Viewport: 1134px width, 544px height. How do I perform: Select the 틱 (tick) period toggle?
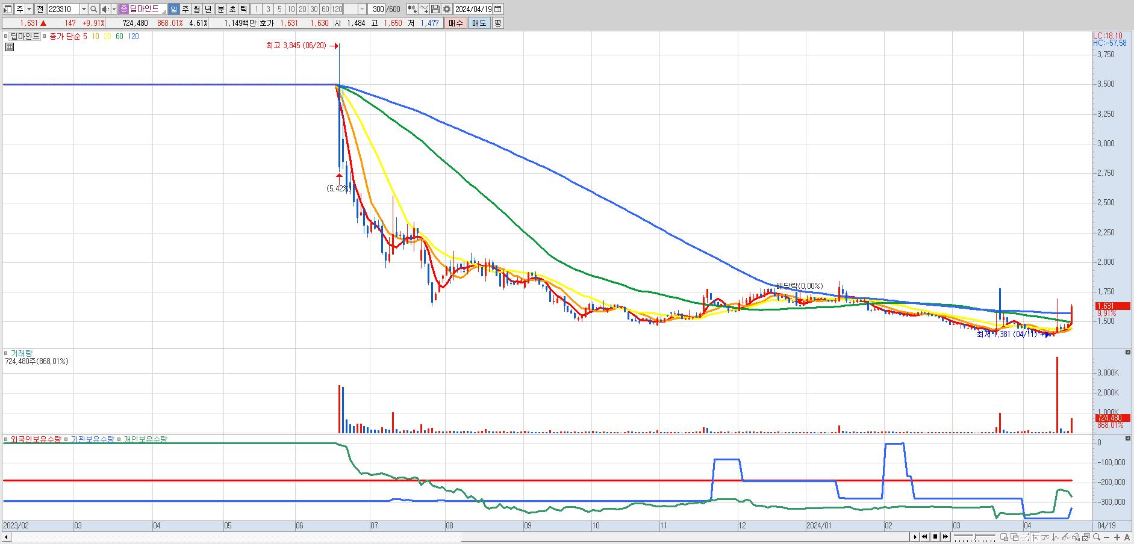click(x=243, y=9)
